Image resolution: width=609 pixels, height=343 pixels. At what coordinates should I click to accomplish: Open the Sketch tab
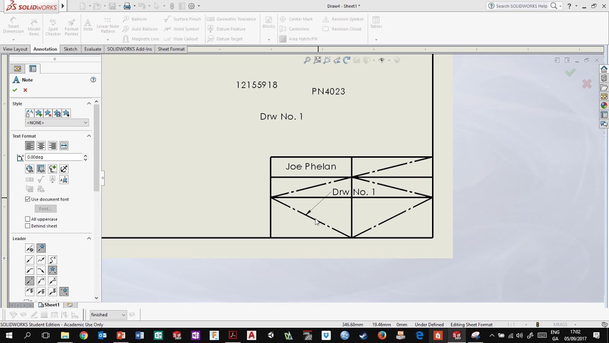click(x=70, y=49)
